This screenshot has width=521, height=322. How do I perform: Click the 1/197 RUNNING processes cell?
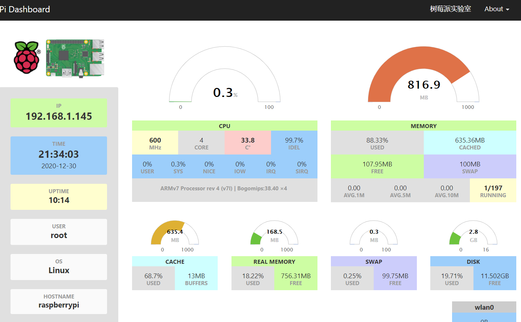pyautogui.click(x=493, y=191)
